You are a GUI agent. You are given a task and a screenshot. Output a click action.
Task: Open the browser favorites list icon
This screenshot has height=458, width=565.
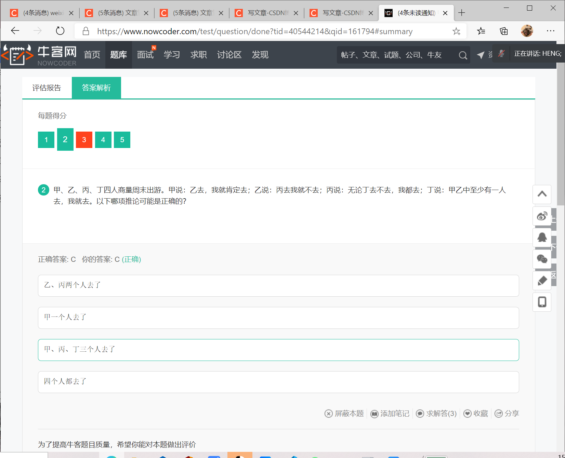pos(481,31)
